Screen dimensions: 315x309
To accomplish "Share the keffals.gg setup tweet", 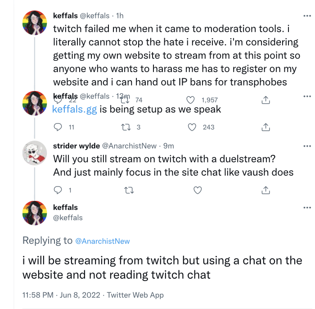I will click(265, 127).
